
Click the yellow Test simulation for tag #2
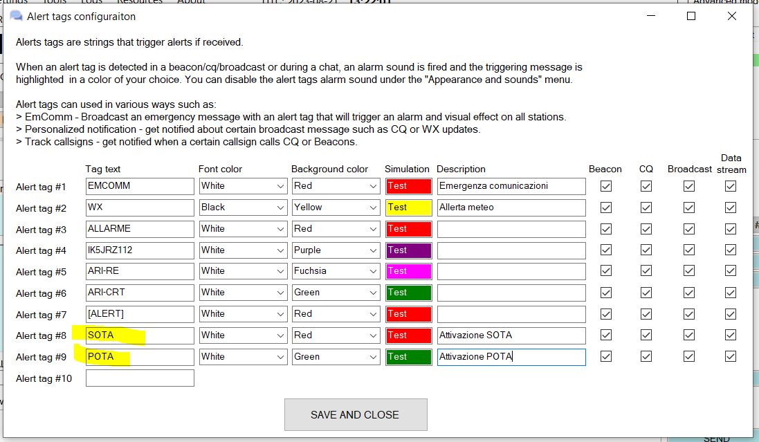408,208
